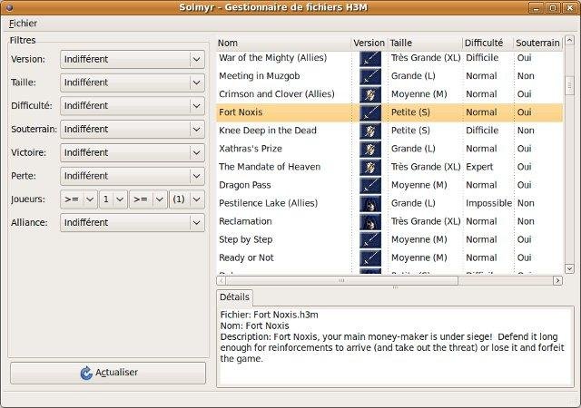The image size is (581, 408).
Task: Open the first Joueurs comparison operator dropdown
Action: (x=79, y=199)
